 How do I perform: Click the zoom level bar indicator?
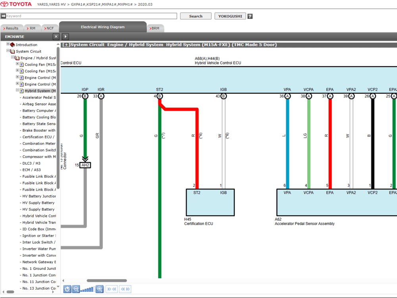[87, 290]
